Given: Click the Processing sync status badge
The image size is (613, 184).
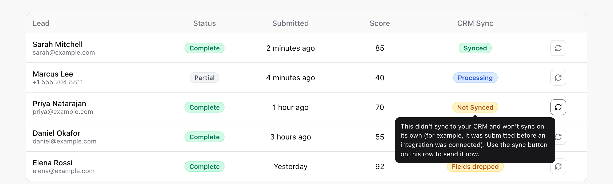Looking at the screenshot, I should pyautogui.click(x=475, y=78).
